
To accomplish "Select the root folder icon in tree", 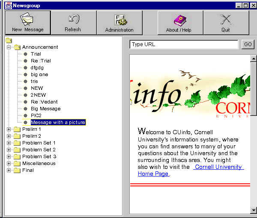I will tap(9, 40).
